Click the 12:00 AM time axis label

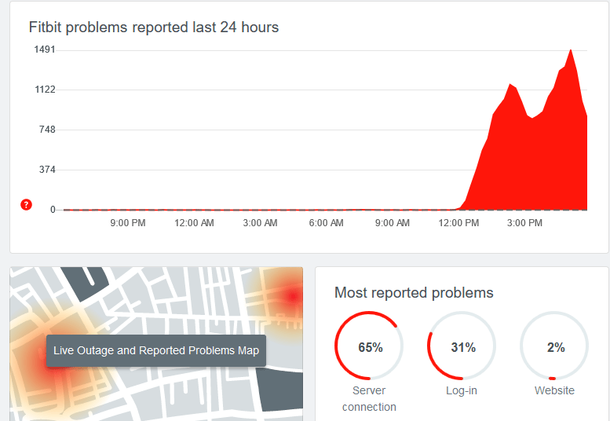click(194, 223)
